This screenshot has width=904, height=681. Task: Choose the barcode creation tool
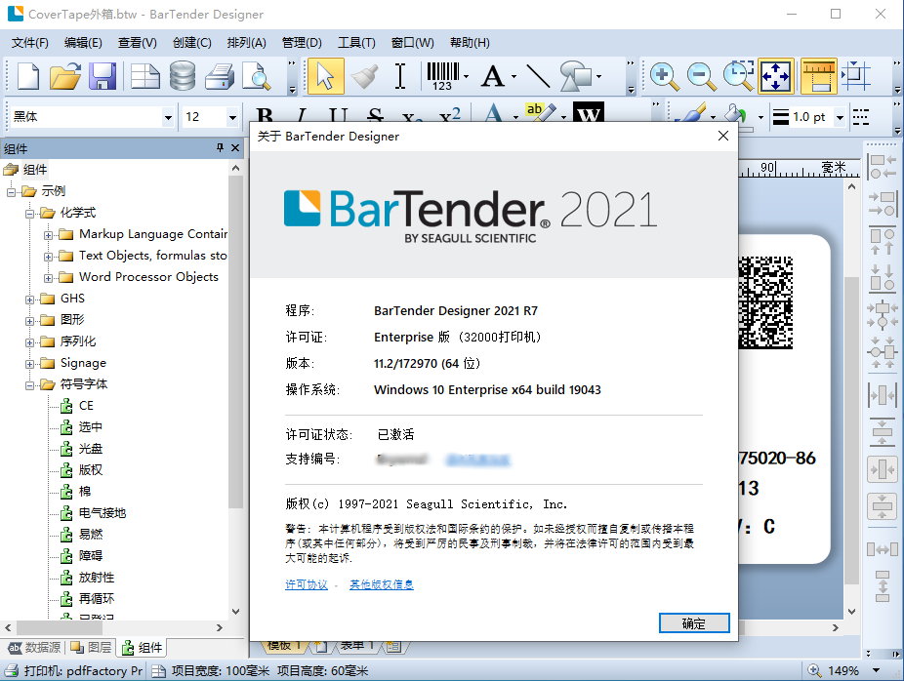[x=443, y=76]
